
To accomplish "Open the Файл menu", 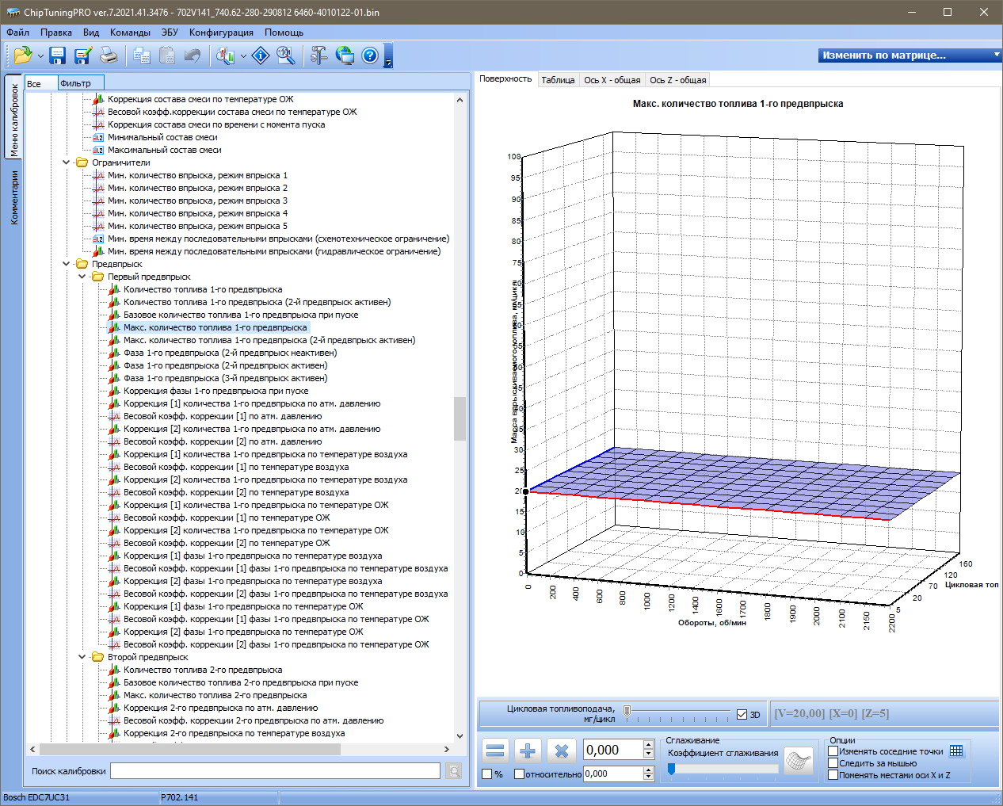I will (x=17, y=32).
